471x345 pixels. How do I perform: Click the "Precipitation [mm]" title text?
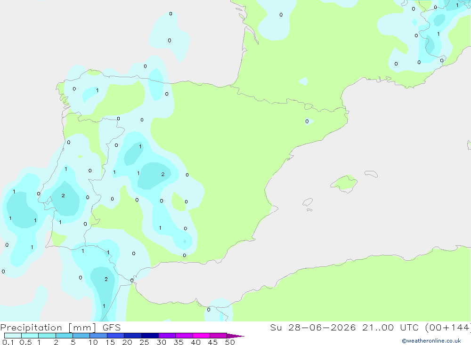pos(48,328)
